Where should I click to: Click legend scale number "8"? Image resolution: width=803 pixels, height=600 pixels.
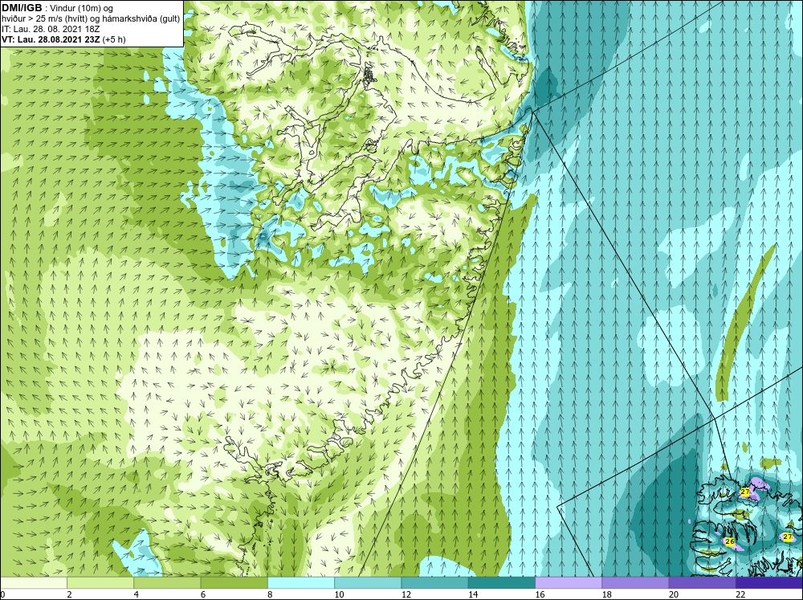click(270, 594)
